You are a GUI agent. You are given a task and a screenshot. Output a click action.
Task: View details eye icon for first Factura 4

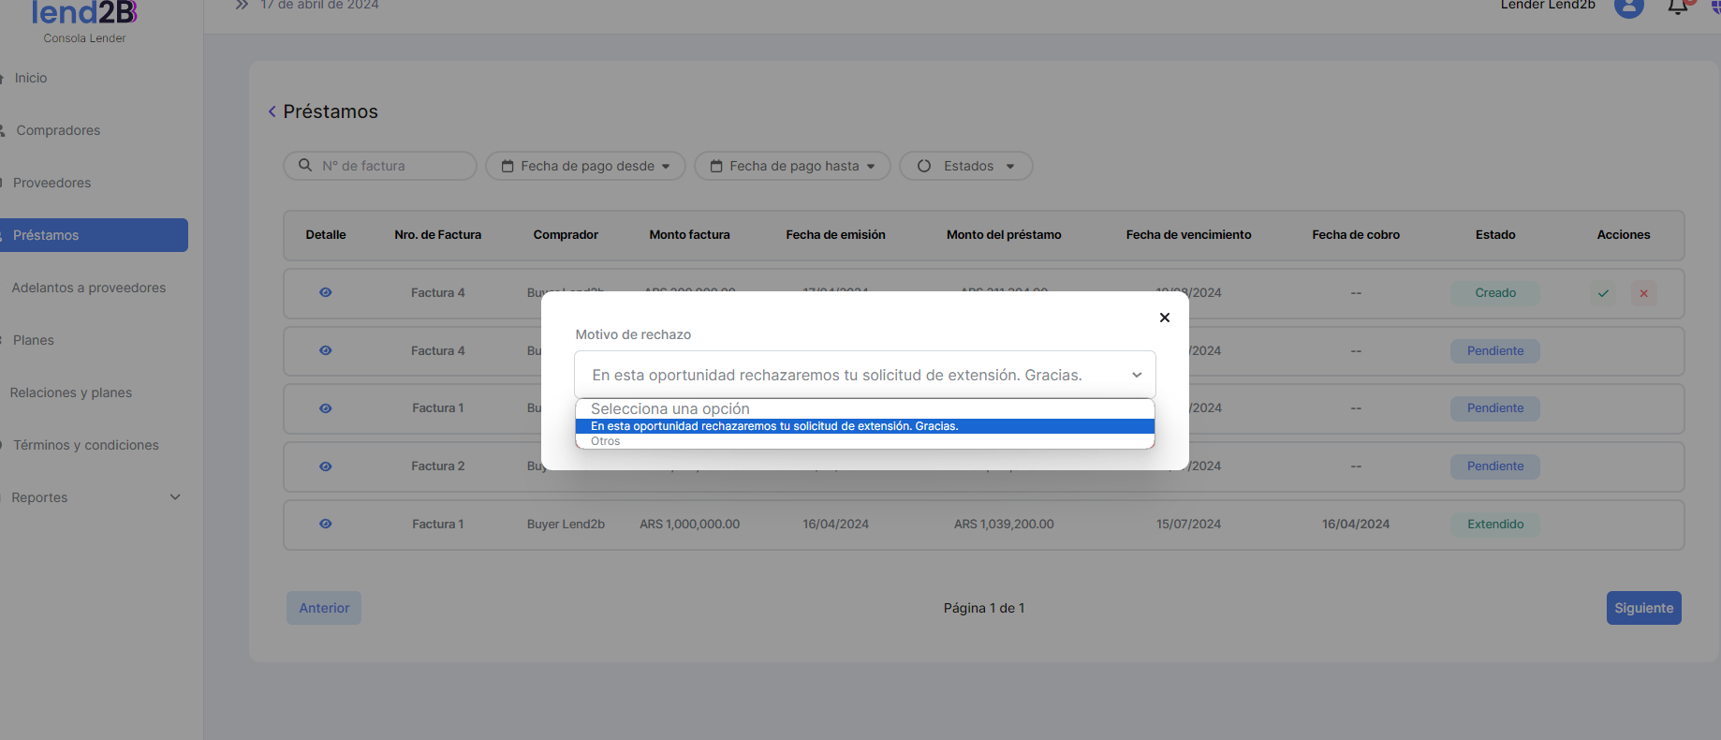click(x=326, y=292)
